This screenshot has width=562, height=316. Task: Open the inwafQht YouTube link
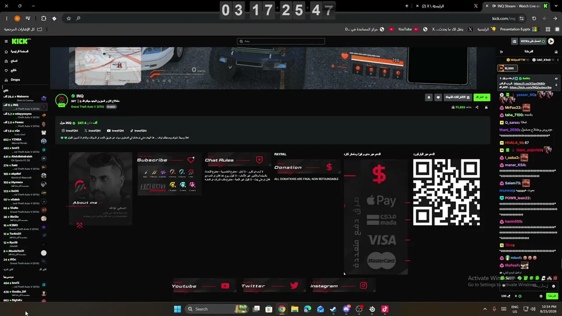(x=115, y=130)
